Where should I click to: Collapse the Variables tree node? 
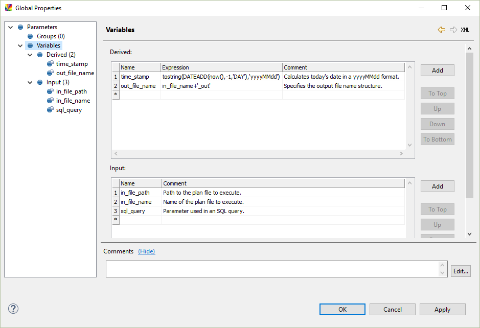(20, 45)
